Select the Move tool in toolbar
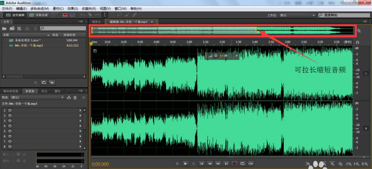This screenshot has height=169, width=372. 83,15
